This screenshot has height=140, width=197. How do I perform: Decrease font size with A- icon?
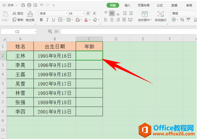click(95, 13)
